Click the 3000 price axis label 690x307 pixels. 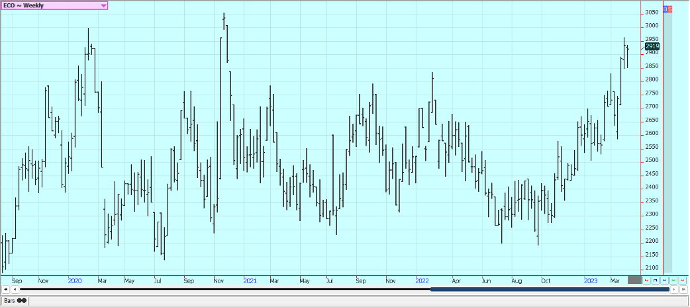pyautogui.click(x=652, y=26)
